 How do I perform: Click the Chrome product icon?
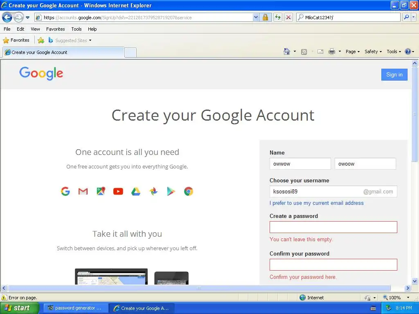click(x=188, y=191)
